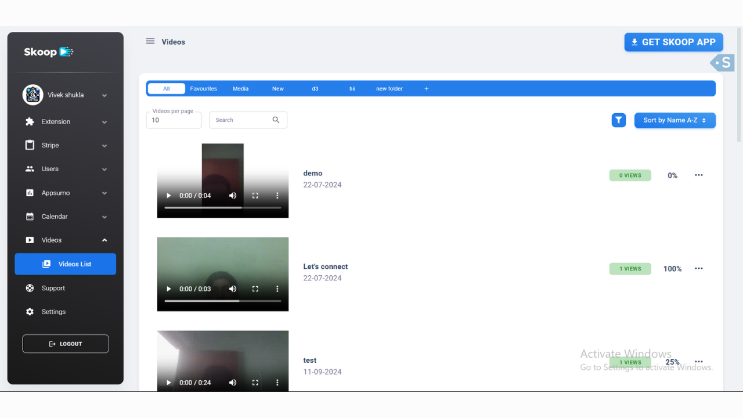Seek the Let's connect video progress bar
This screenshot has height=418, width=743.
(x=223, y=301)
